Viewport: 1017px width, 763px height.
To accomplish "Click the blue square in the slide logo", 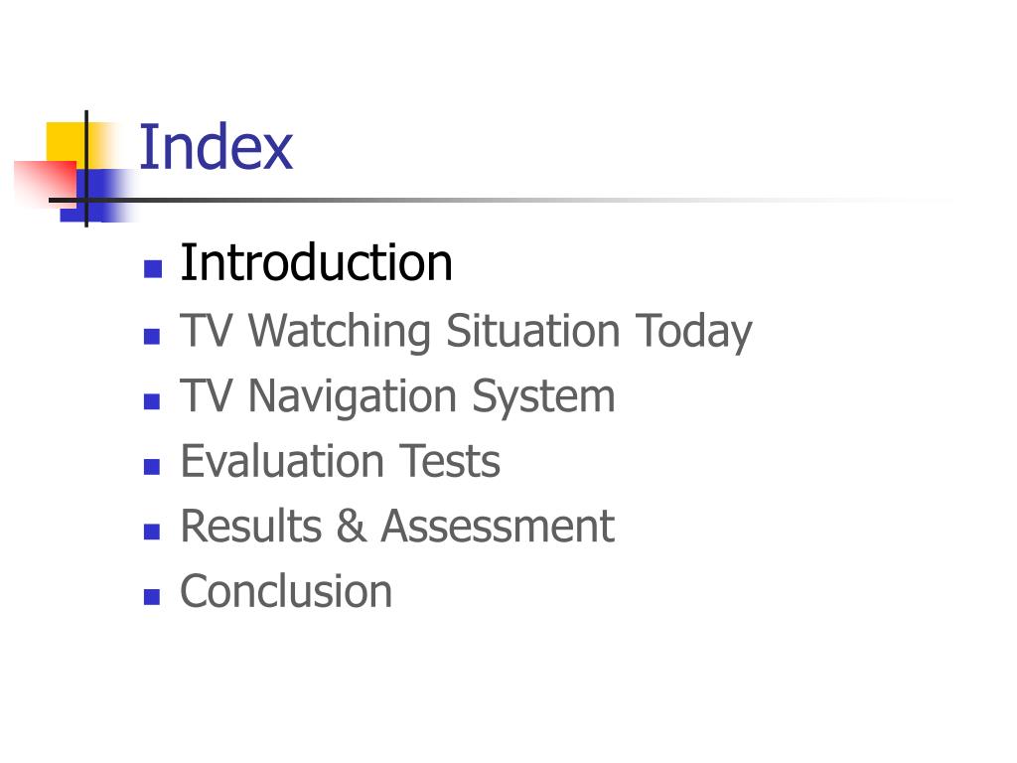I will tap(97, 196).
